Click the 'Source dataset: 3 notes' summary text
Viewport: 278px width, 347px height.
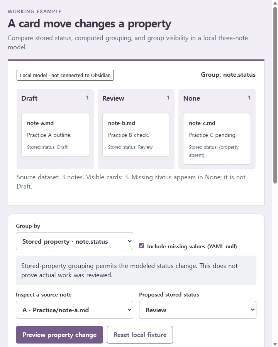[131, 182]
